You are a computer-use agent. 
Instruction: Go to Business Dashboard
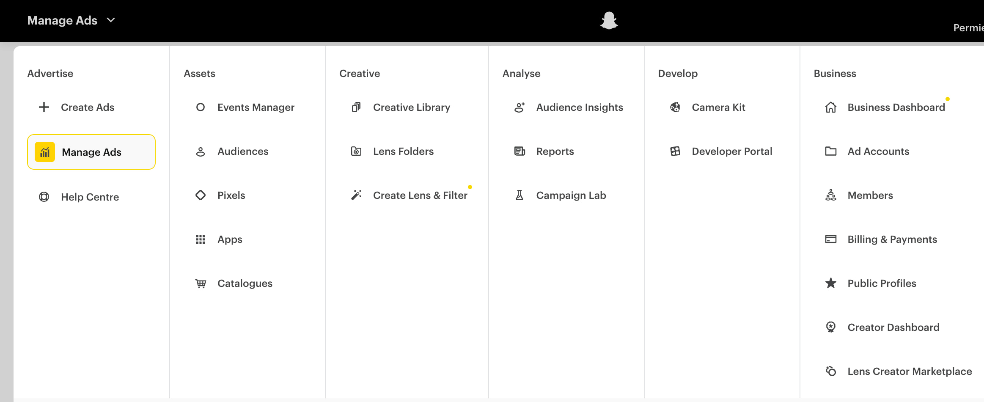pyautogui.click(x=896, y=107)
